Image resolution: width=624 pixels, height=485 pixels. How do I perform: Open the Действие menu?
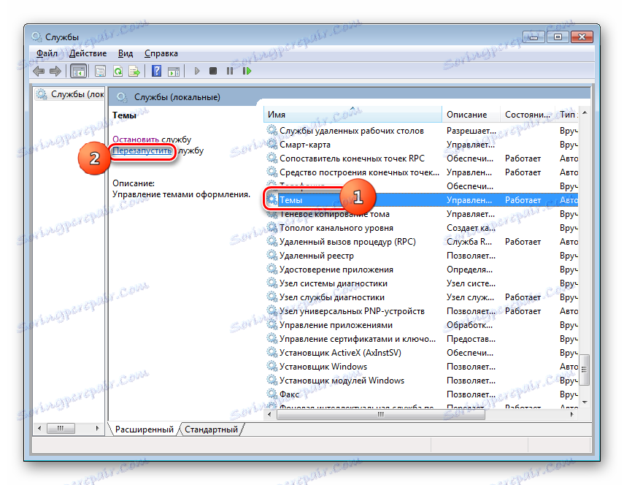pyautogui.click(x=88, y=53)
